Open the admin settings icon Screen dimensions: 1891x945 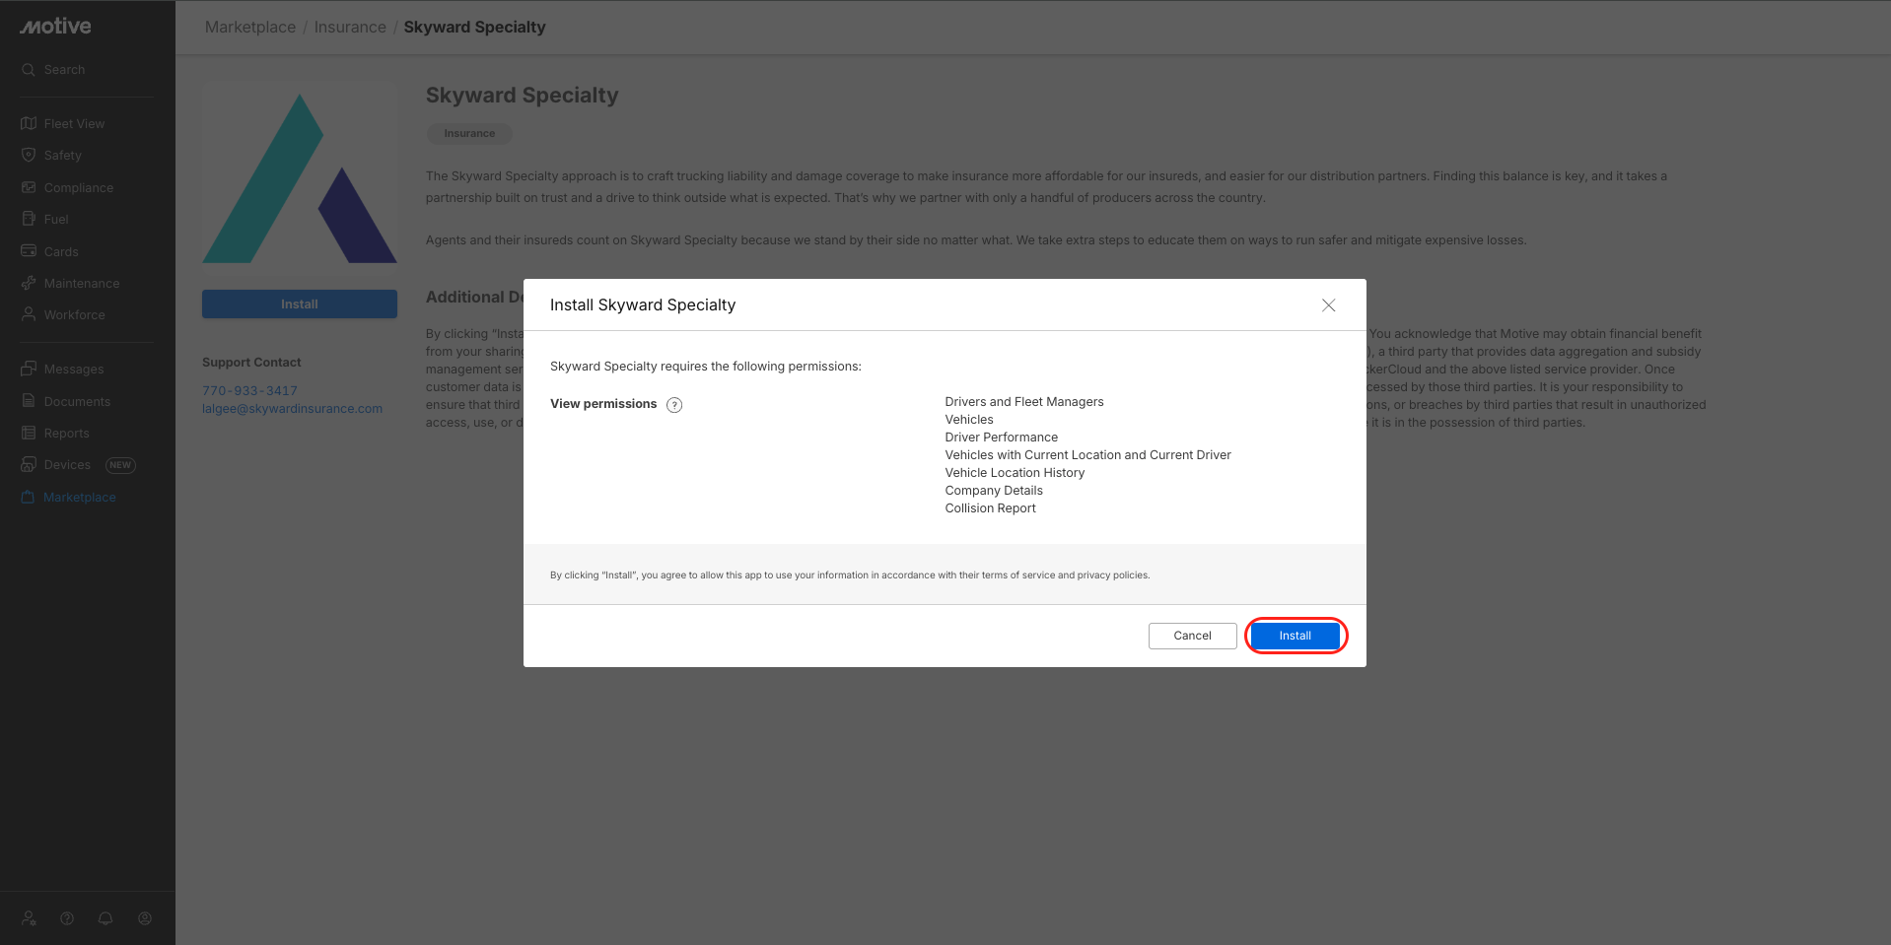[x=29, y=918]
